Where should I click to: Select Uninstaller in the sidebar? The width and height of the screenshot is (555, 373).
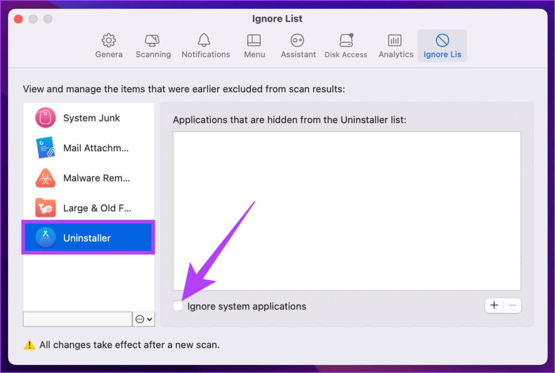tap(88, 237)
